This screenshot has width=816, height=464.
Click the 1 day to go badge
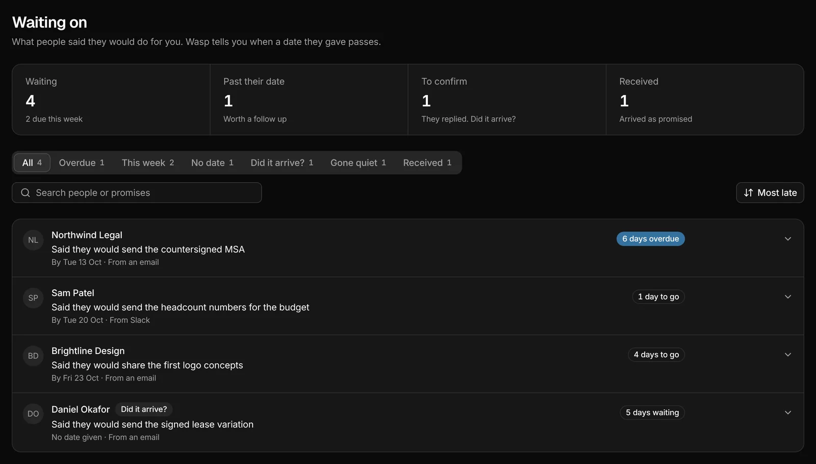click(658, 297)
